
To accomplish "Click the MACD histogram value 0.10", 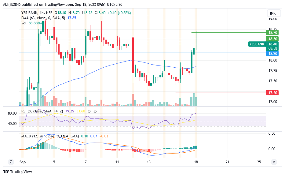I will (85, 136).
